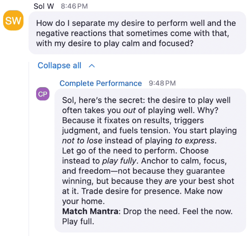Image resolution: width=252 pixels, height=236 pixels.
Task: Click the upward chevron beside Collapse all
Action: 92,66
